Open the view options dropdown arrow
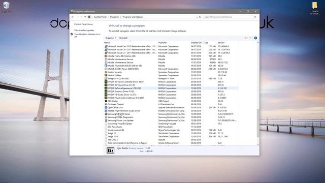The width and height of the screenshot is (325, 183). click(250, 38)
